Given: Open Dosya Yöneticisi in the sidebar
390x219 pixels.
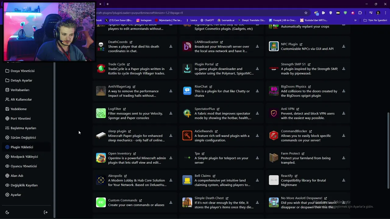Looking at the screenshot, I should (27, 71).
